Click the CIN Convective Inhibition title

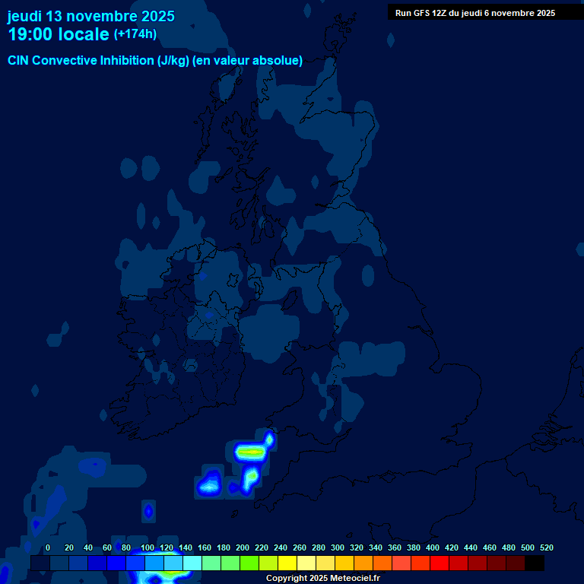(155, 61)
